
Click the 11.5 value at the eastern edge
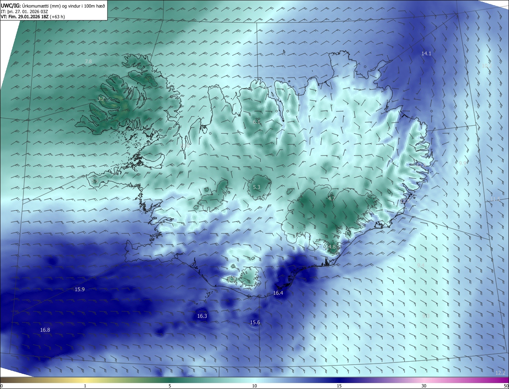coord(495,199)
